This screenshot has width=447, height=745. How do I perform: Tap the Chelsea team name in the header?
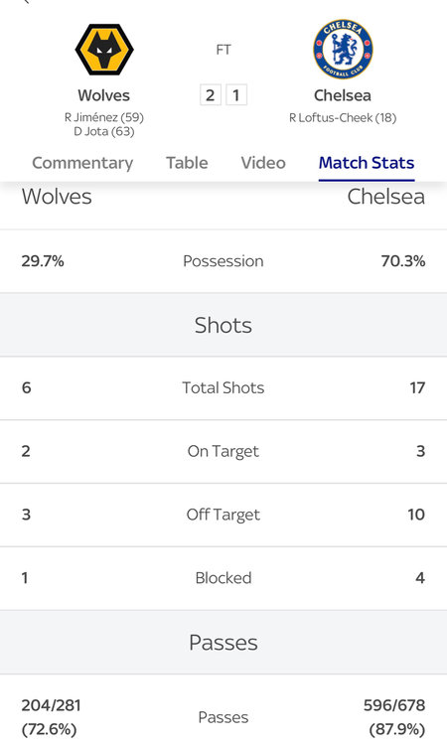(343, 95)
